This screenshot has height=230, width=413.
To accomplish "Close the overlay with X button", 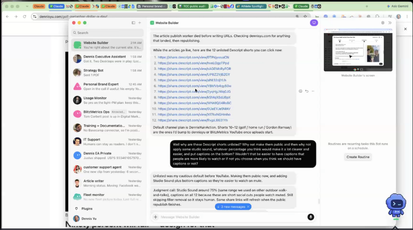I will tap(405, 29).
